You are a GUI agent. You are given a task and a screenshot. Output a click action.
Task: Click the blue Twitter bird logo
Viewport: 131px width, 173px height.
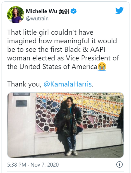click(x=119, y=10)
